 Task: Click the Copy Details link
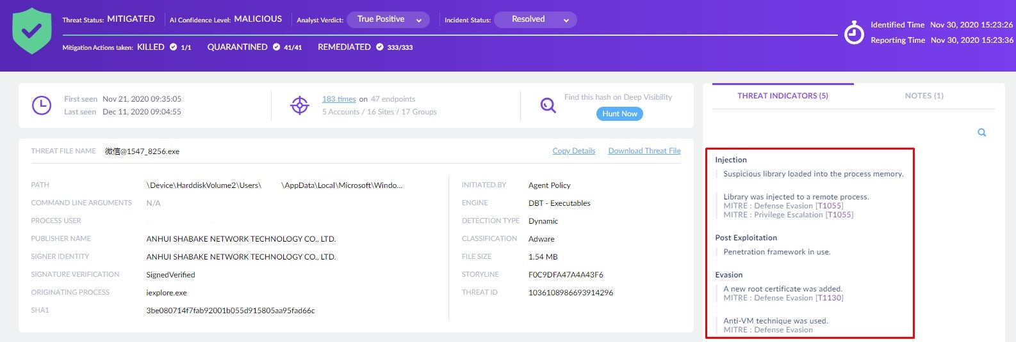[x=573, y=151]
